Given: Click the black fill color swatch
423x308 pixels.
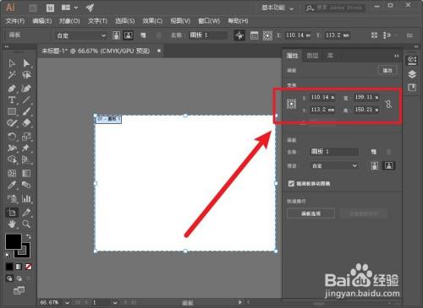Looking at the screenshot, I should click(14, 241).
